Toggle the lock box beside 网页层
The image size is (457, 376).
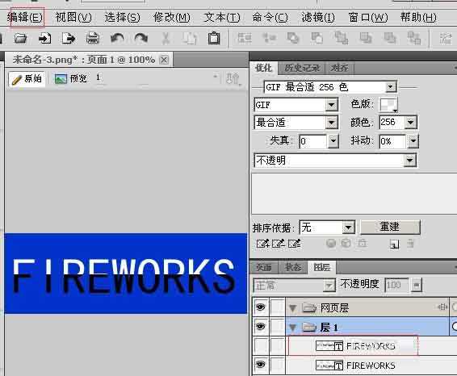278,307
